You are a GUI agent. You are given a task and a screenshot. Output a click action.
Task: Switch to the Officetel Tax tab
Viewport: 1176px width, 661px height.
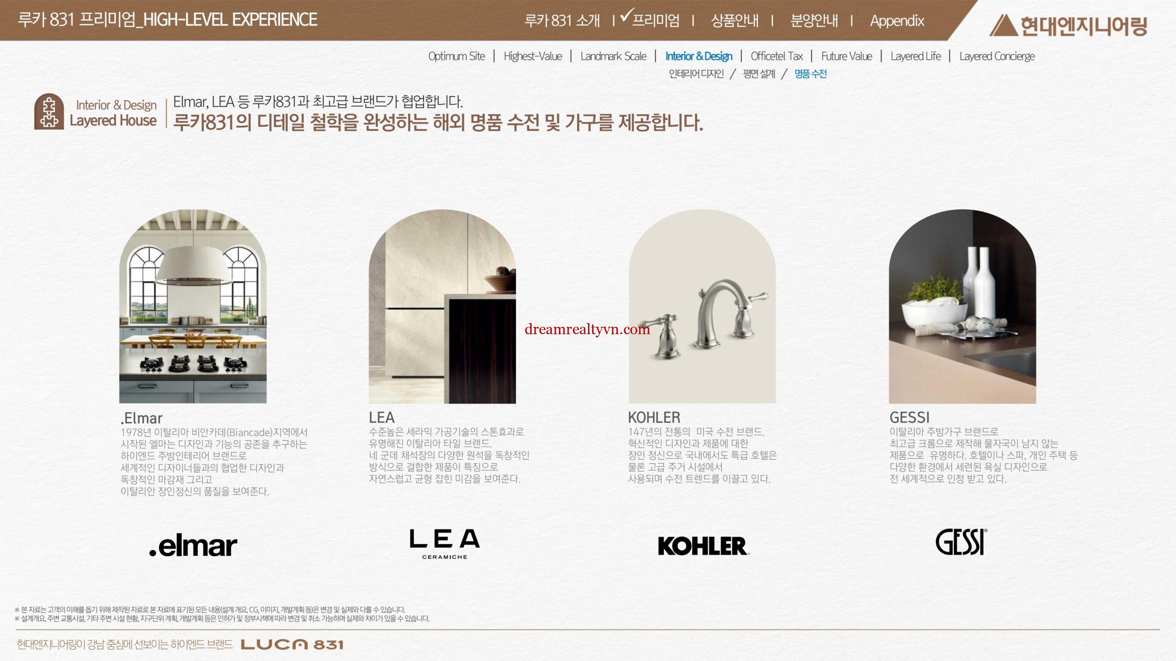coord(776,56)
